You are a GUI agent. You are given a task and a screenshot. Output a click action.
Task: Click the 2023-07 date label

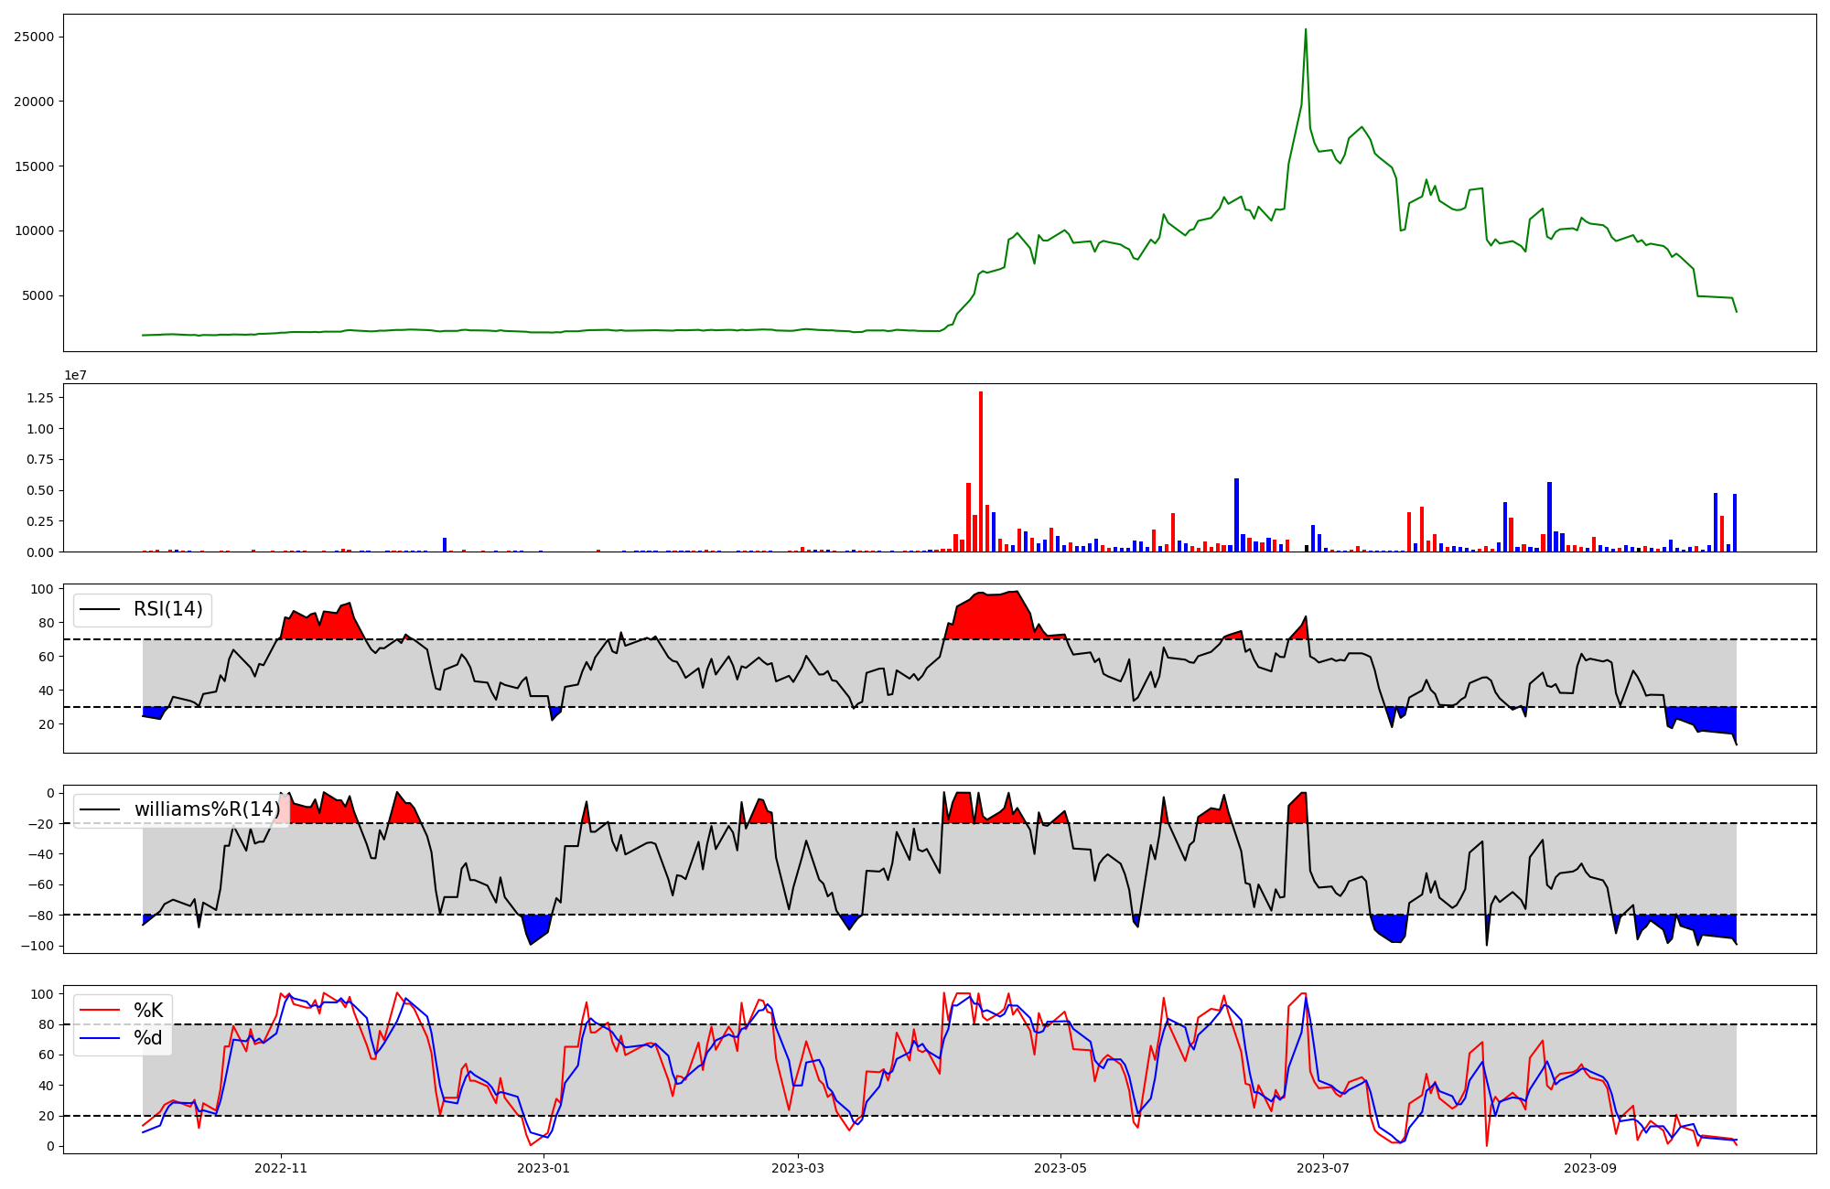(x=1323, y=1168)
